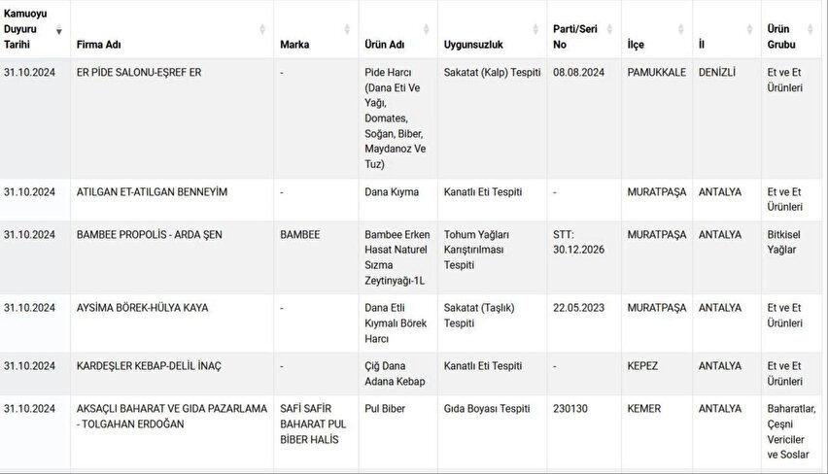Sort the İl column using its arrows
828x474 pixels.
pyautogui.click(x=749, y=29)
